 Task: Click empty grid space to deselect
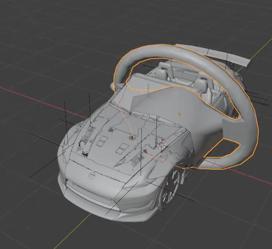point(52,35)
